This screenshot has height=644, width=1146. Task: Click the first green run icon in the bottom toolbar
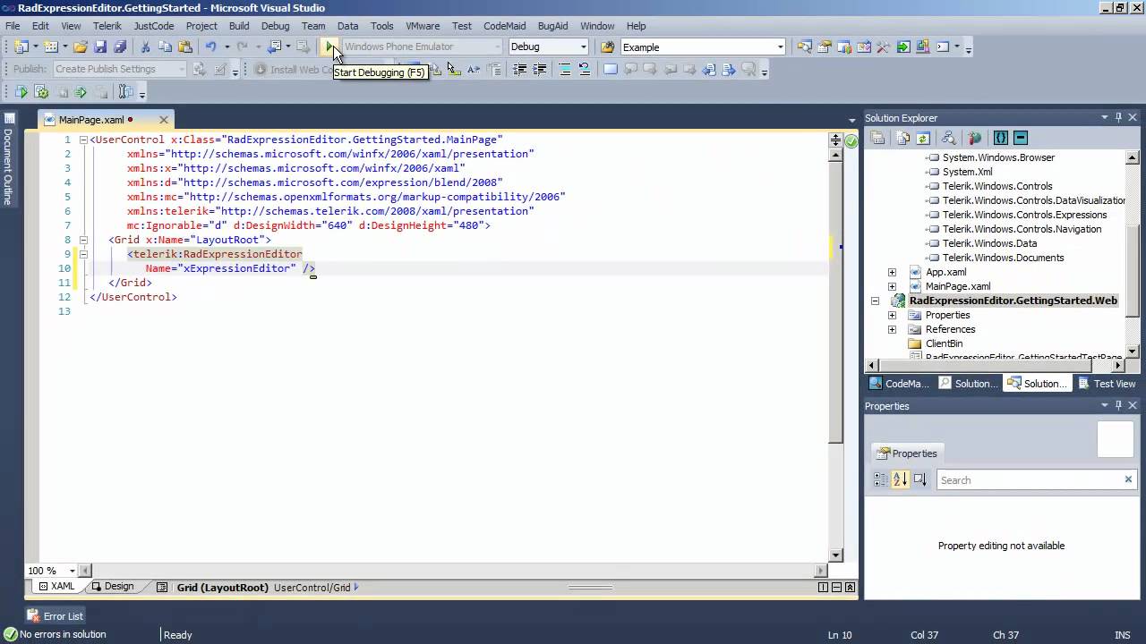[21, 92]
